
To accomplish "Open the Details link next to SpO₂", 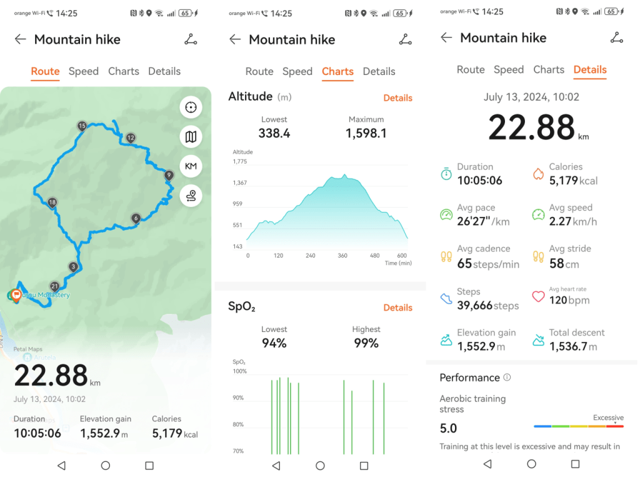I will [x=397, y=308].
